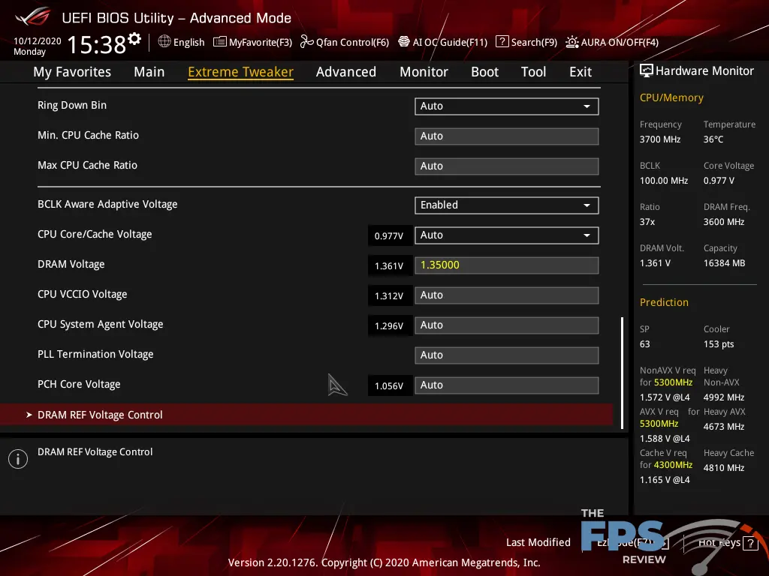
Task: Click the 3600 MHz DRAM Freq value
Action: tap(724, 222)
